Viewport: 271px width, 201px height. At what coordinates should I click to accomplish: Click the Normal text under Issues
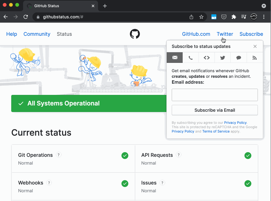click(x=149, y=191)
